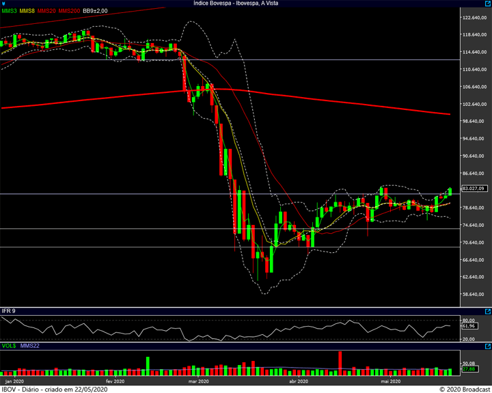Click the MMS22 label in the volume panel

tap(30, 347)
